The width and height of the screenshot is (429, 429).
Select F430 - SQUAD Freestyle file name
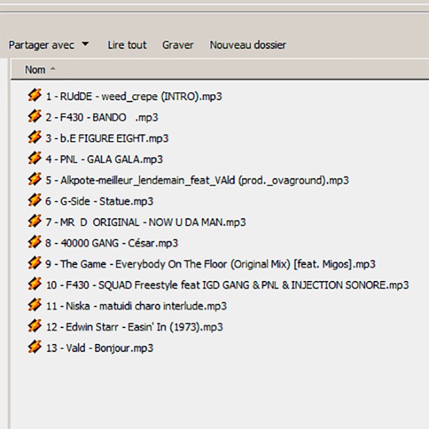(x=227, y=285)
